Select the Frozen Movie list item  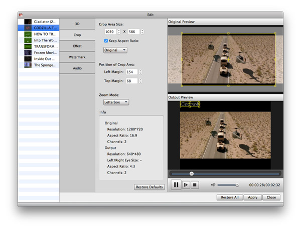[x=45, y=52]
